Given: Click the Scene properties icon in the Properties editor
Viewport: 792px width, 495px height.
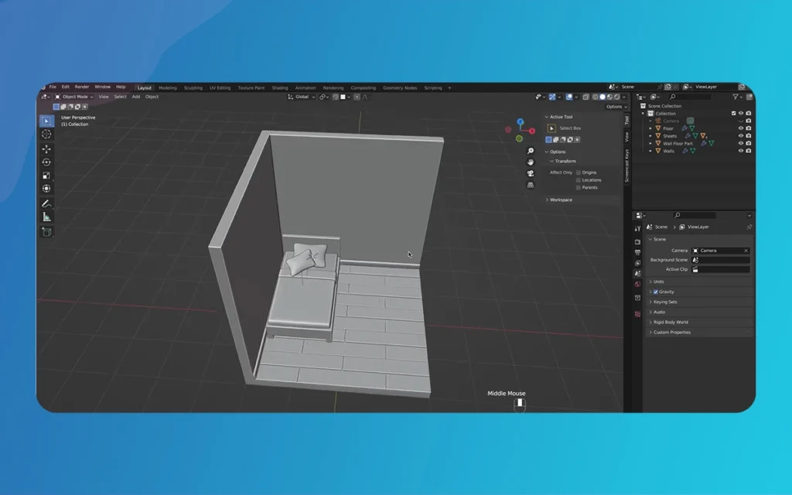Looking at the screenshot, I should pos(638,274).
